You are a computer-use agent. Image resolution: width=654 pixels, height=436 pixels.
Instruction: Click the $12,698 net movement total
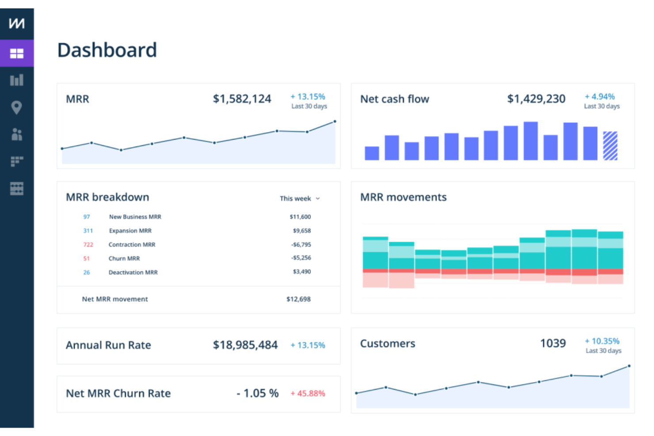299,299
